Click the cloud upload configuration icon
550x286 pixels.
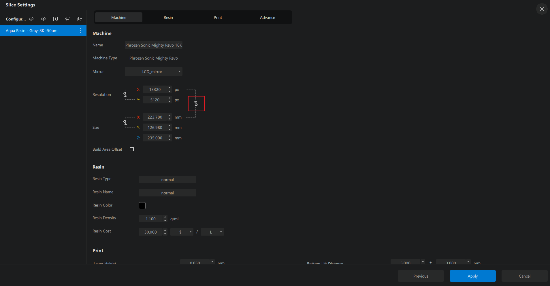point(44,19)
